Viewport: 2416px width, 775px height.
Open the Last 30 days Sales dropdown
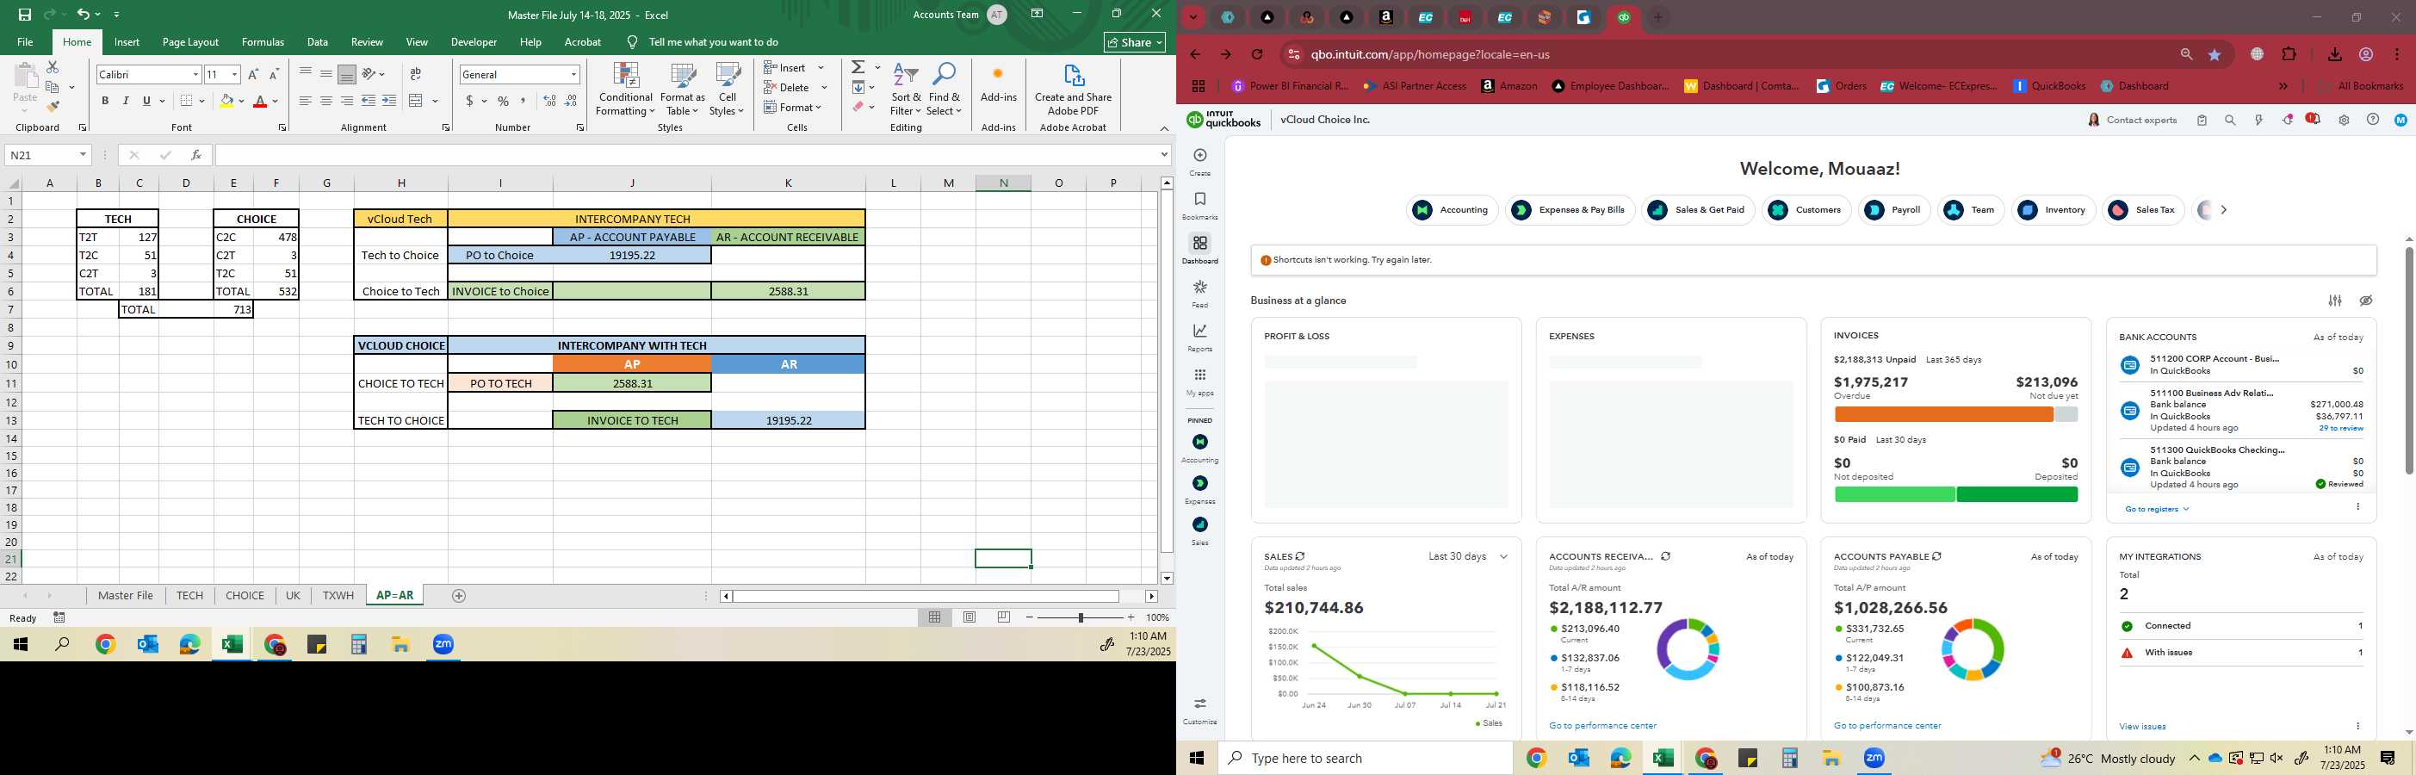click(x=1468, y=556)
